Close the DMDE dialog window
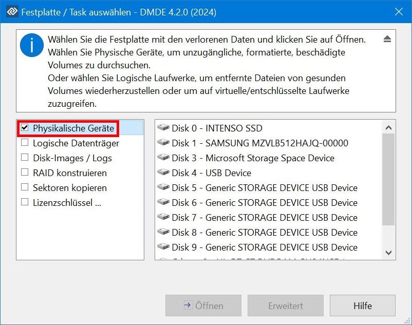Screen dimensions: 412x325 click(399, 12)
